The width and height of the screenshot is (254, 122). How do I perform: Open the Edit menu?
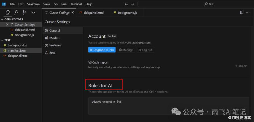tap(21, 4)
